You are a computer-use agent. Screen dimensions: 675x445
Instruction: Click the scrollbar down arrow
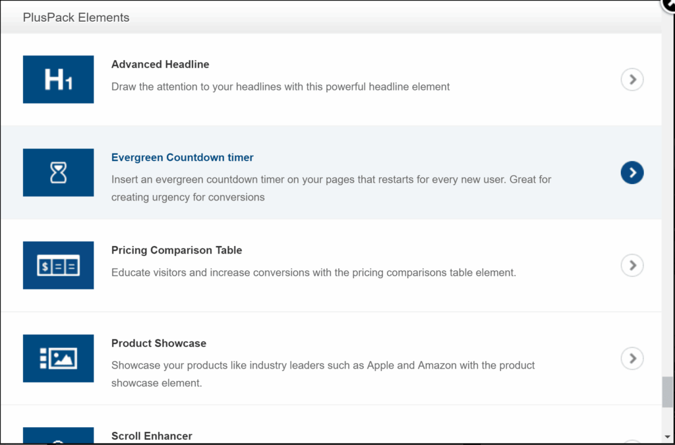(x=668, y=437)
